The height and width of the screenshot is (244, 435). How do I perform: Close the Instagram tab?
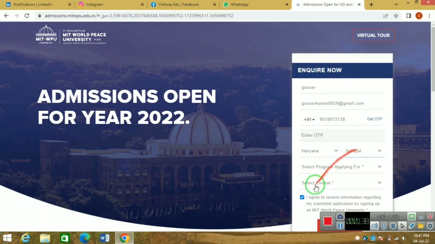point(142,4)
